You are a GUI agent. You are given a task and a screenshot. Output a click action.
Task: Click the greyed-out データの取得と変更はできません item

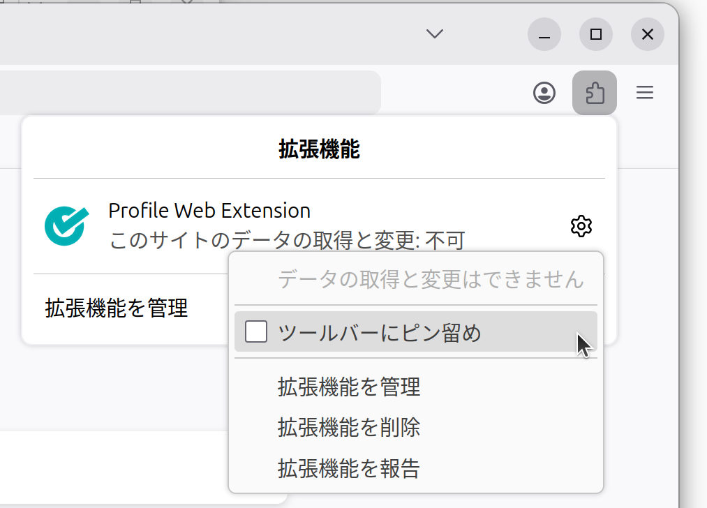click(x=430, y=280)
